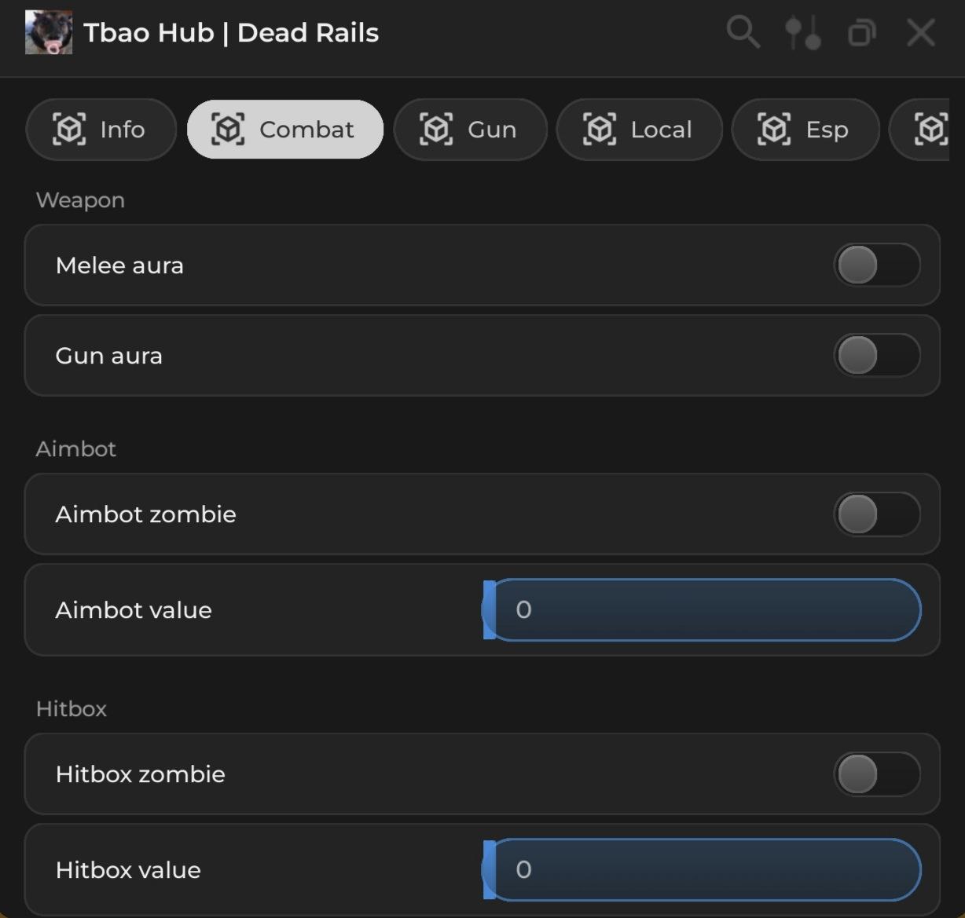Click the Aimbot value slider
Image resolution: width=965 pixels, height=918 pixels.
pyautogui.click(x=702, y=610)
